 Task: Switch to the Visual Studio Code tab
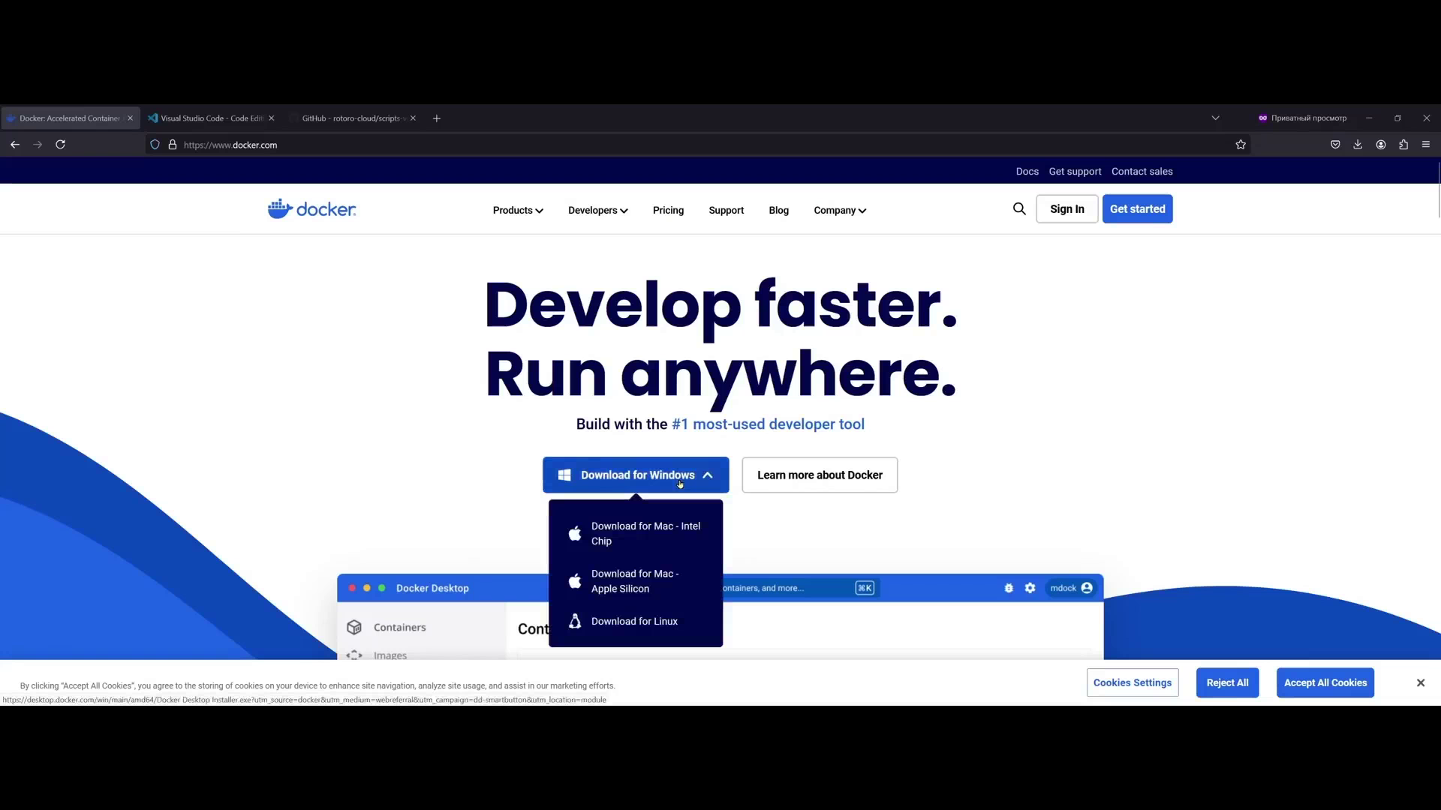212,118
